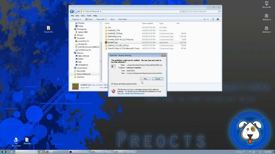Sort files by the Name column
The height and width of the screenshot is (154, 275).
click(x=107, y=24)
